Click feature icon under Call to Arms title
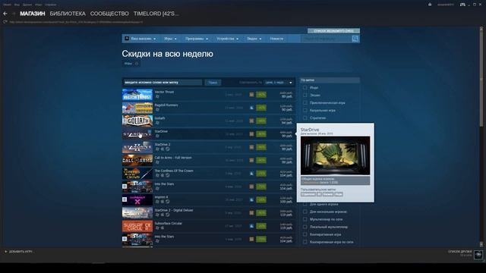The height and width of the screenshot is (273, 486). (x=157, y=162)
